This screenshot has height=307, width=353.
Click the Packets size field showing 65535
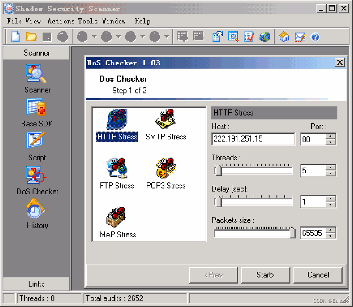click(313, 233)
